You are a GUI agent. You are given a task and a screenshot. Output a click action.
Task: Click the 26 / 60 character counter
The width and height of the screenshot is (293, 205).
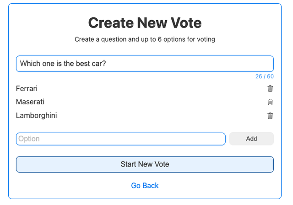point(264,76)
